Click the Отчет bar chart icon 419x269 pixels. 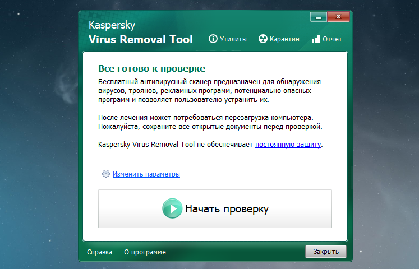tap(316, 39)
